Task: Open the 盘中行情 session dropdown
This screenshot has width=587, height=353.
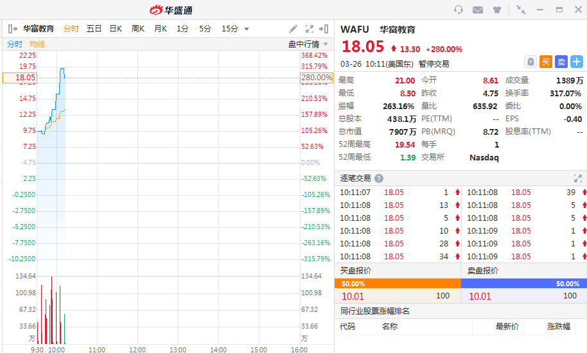Action: pos(308,44)
